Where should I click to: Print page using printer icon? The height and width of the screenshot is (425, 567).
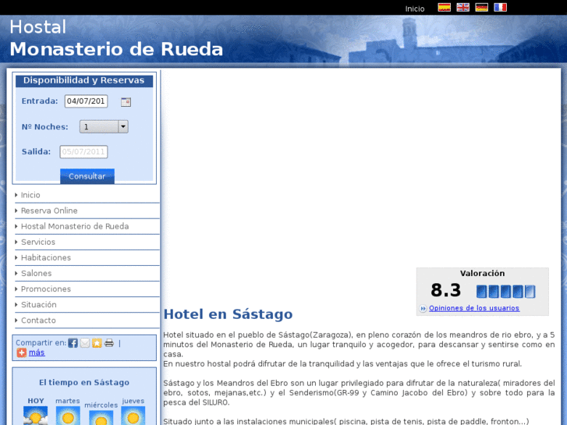click(109, 343)
